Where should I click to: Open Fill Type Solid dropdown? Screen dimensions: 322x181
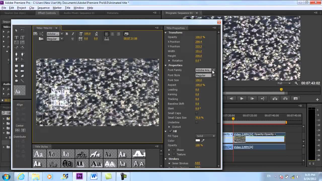pos(206,136)
